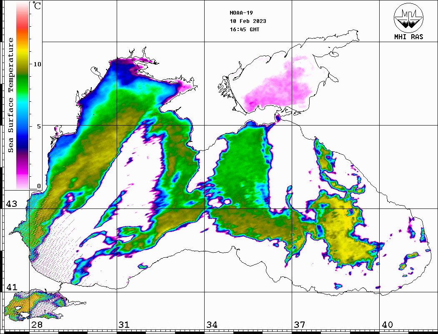Click longitude label '28'
The height and width of the screenshot is (334, 438).
[37, 324]
